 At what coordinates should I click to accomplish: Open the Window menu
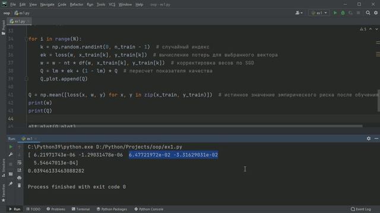(x=125, y=4)
